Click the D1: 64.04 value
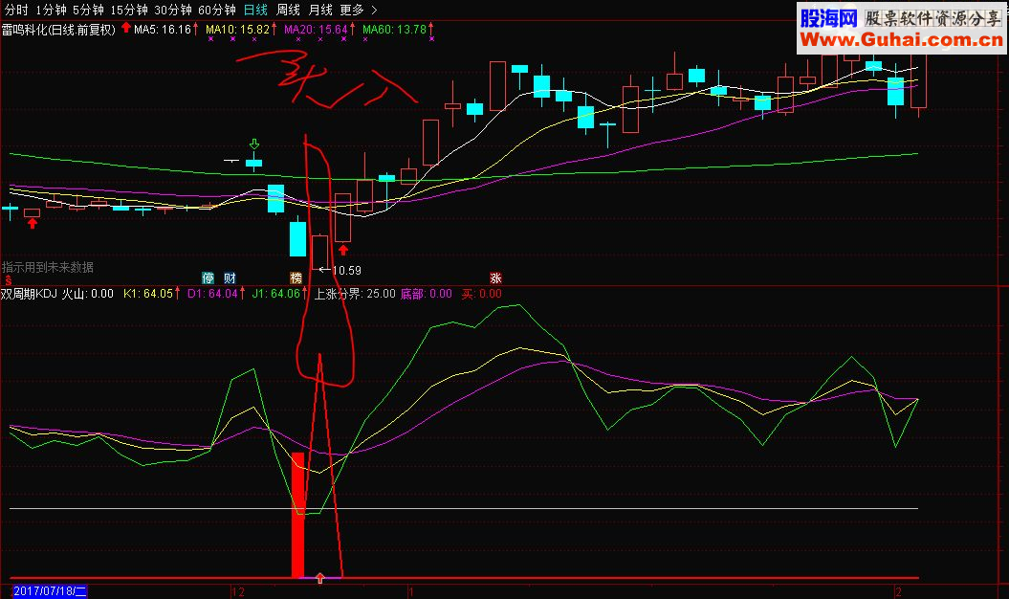Image resolution: width=1009 pixels, height=599 pixels. coord(212,294)
